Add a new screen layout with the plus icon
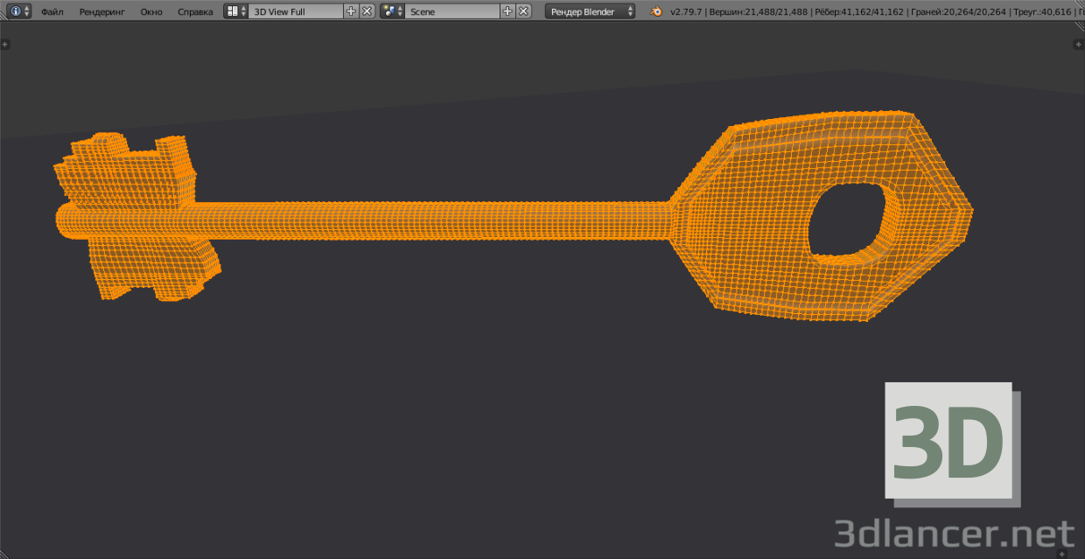The height and width of the screenshot is (559, 1085). (350, 11)
